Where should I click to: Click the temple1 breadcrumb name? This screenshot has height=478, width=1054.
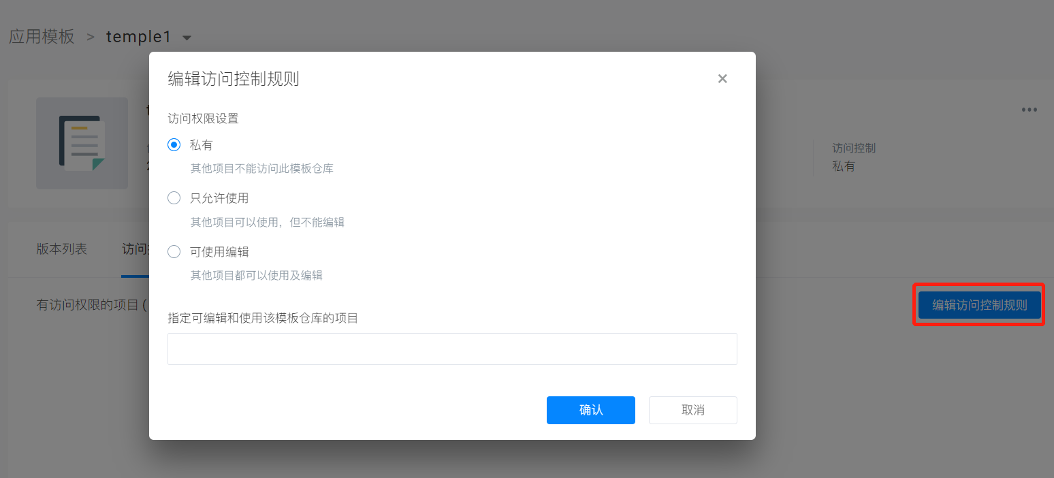(x=139, y=37)
